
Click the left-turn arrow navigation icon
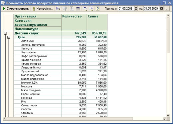click(x=85, y=9)
